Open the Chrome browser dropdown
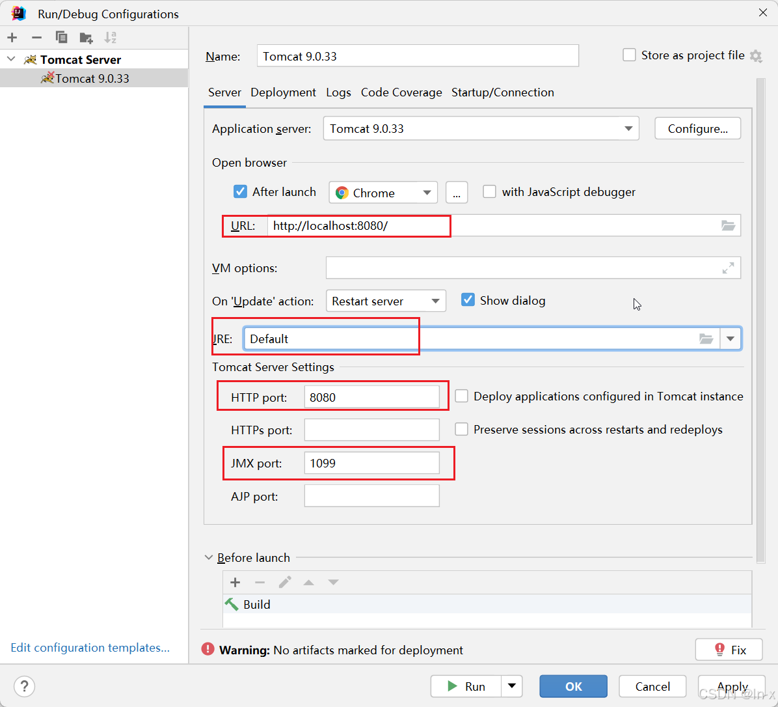Image resolution: width=778 pixels, height=707 pixels. (x=427, y=193)
